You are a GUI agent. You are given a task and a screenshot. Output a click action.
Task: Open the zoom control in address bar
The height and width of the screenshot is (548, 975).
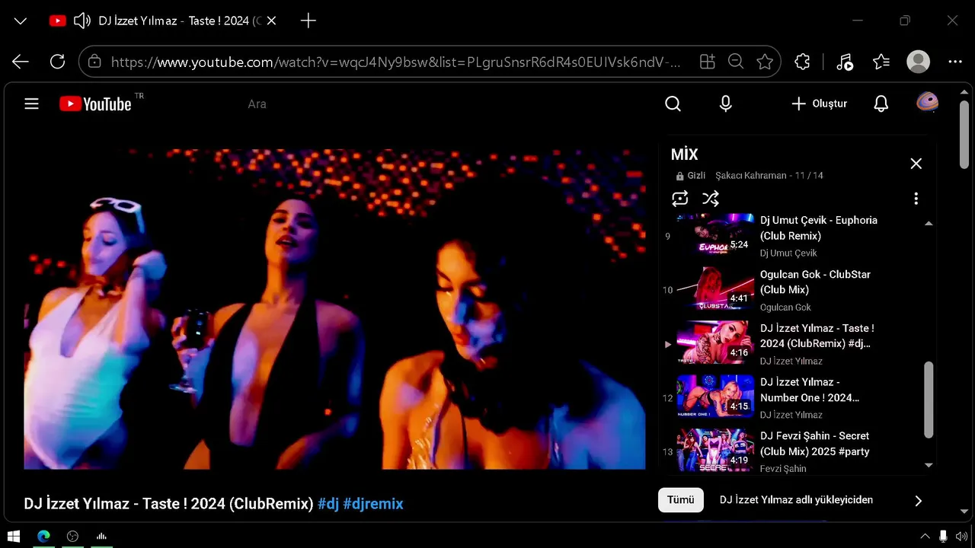point(736,62)
